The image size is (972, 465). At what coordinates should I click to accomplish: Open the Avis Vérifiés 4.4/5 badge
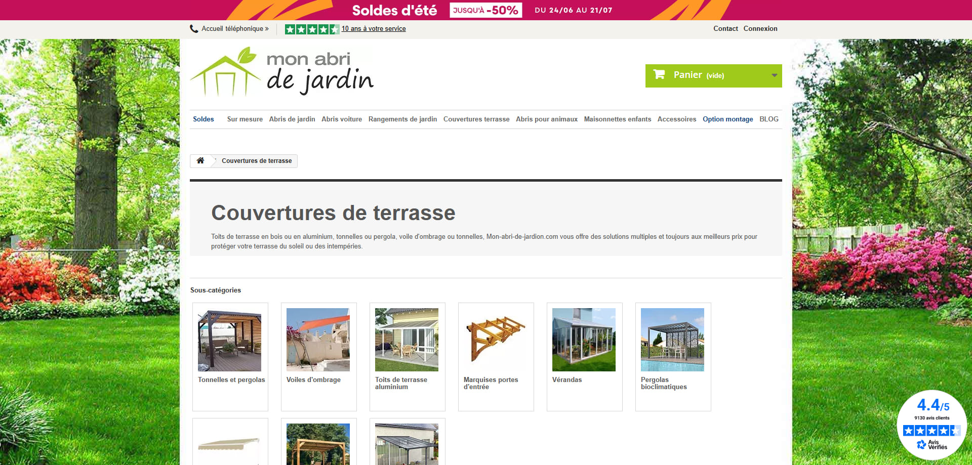(932, 425)
